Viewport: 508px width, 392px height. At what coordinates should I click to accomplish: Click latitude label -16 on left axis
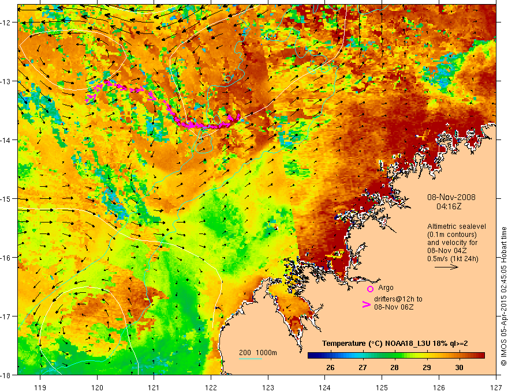[x=6, y=258]
